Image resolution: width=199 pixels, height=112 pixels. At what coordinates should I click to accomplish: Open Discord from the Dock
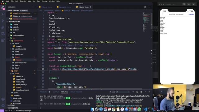pos(135,109)
